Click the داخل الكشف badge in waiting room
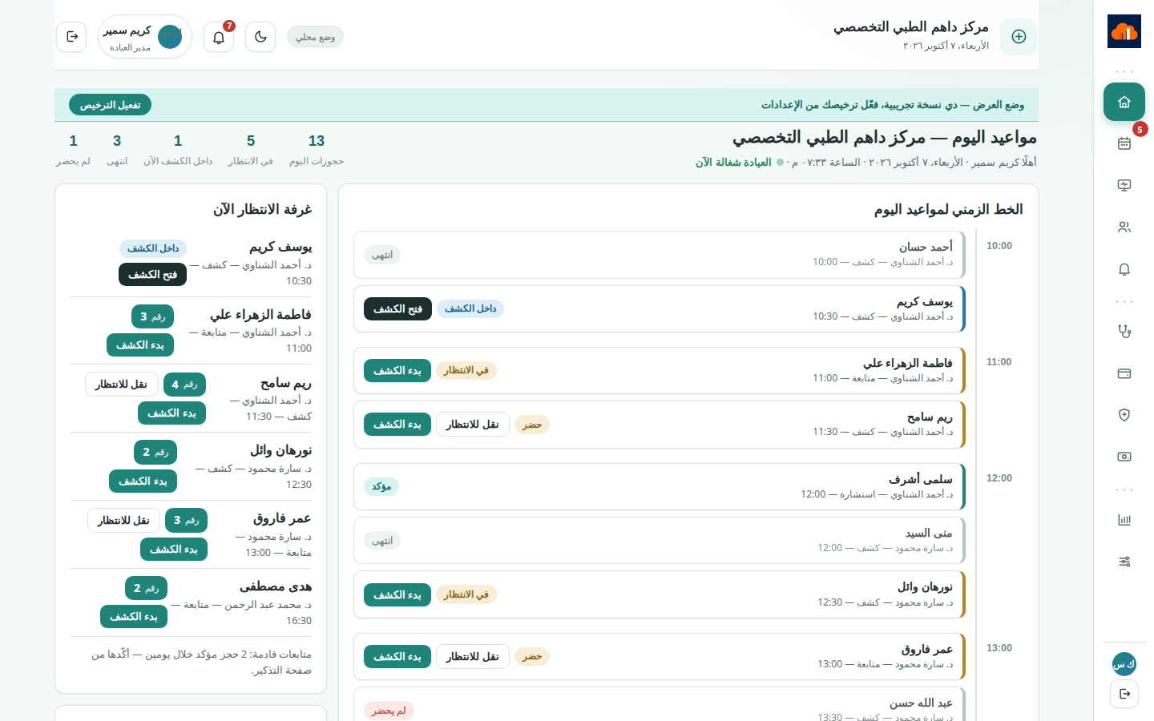 (x=153, y=248)
